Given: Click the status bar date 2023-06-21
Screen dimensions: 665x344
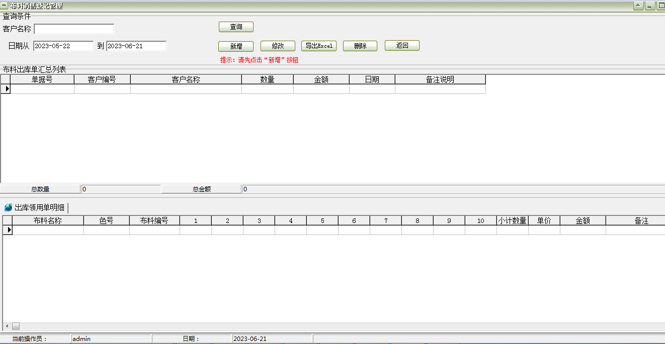Looking at the screenshot, I should [x=272, y=339].
